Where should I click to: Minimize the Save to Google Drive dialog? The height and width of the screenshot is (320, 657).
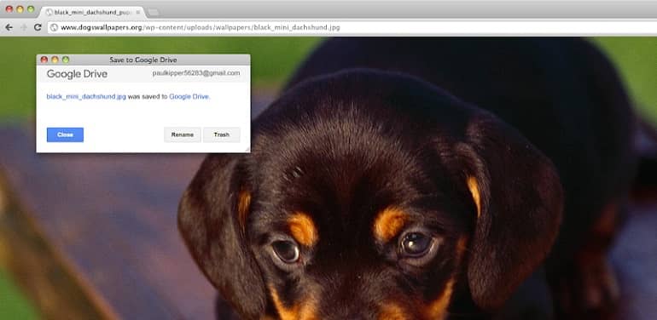(55, 60)
